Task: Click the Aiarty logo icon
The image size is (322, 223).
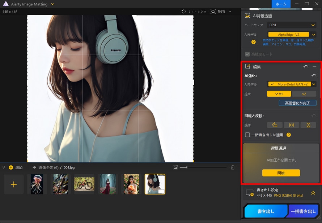Action: pyautogui.click(x=6, y=4)
